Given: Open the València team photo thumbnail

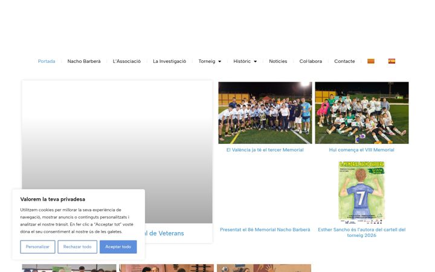Looking at the screenshot, I should 265,112.
